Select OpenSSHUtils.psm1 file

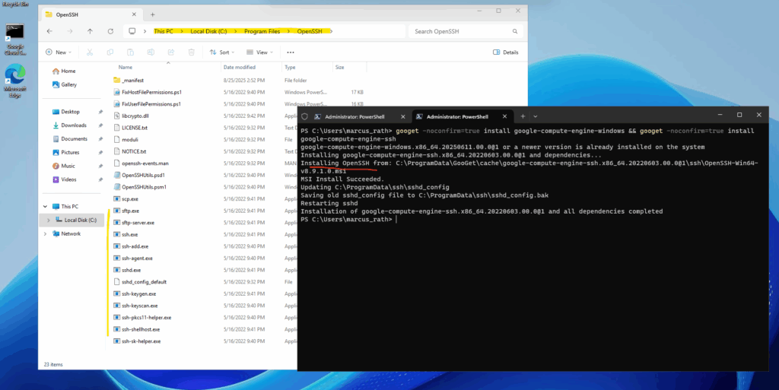[140, 187]
